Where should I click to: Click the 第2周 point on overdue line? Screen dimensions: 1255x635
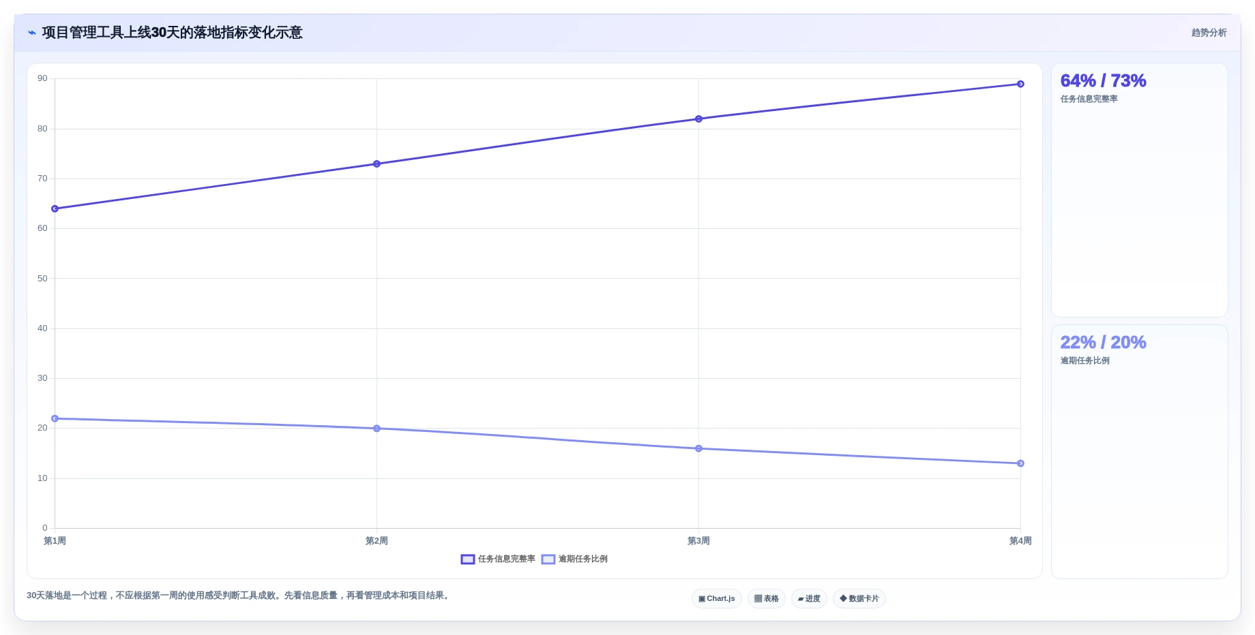click(x=376, y=429)
